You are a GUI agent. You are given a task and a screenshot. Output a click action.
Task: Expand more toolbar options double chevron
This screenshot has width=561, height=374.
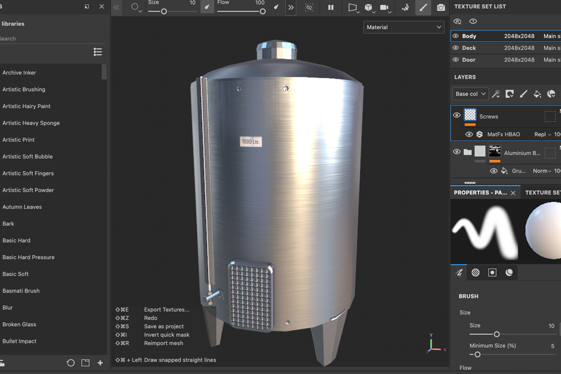[291, 8]
